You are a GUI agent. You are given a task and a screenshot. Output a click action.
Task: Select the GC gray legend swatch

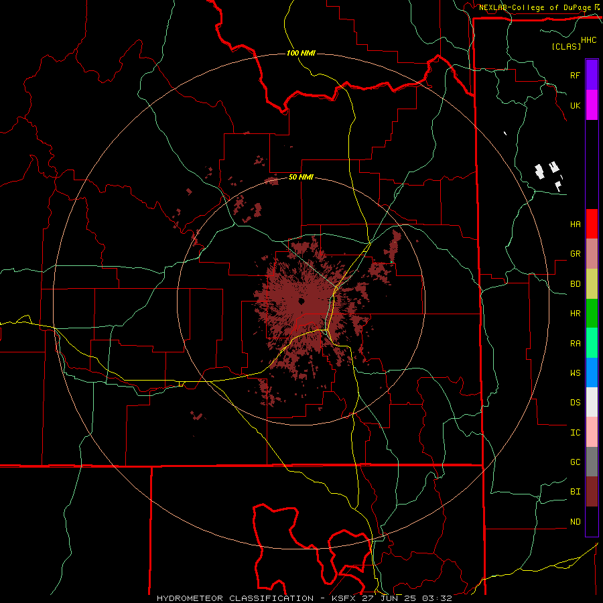pyautogui.click(x=592, y=462)
